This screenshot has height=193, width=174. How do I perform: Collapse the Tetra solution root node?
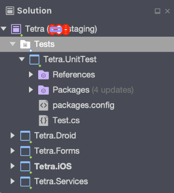(x=3, y=29)
